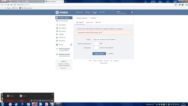Click the bar chart icon beside Статистика

57,37
